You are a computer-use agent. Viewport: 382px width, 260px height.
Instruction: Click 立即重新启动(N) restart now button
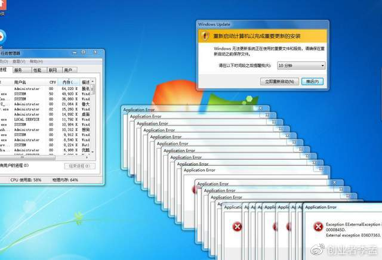(x=280, y=82)
